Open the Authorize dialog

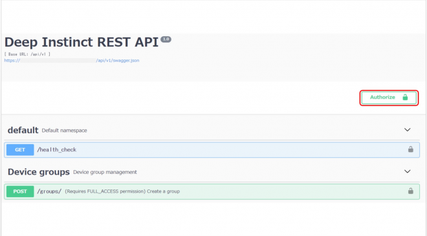click(x=389, y=98)
